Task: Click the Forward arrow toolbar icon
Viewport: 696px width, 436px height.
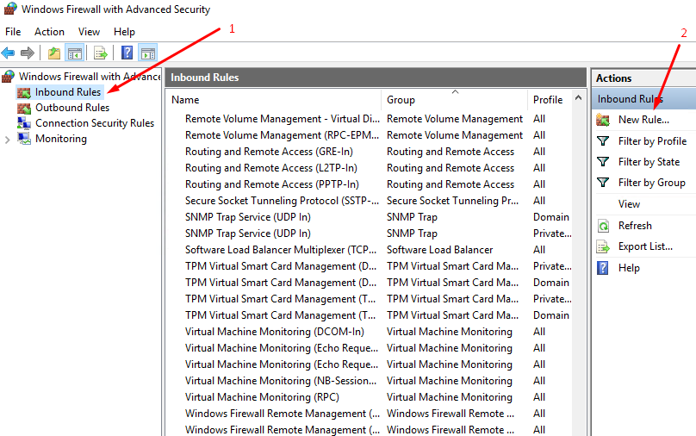Action: click(x=28, y=53)
